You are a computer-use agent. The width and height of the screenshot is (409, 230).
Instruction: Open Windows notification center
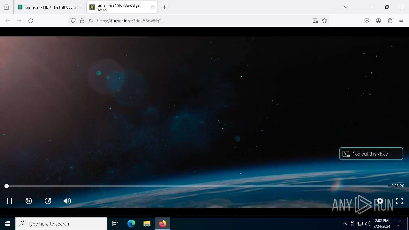point(398,224)
